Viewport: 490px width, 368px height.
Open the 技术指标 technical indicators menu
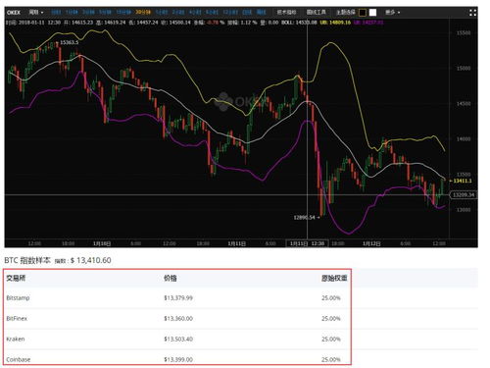click(286, 12)
